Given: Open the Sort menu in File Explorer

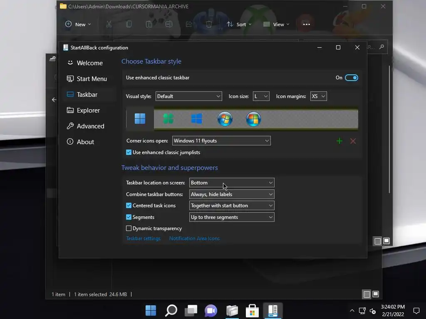Looking at the screenshot, I should pyautogui.click(x=239, y=24).
